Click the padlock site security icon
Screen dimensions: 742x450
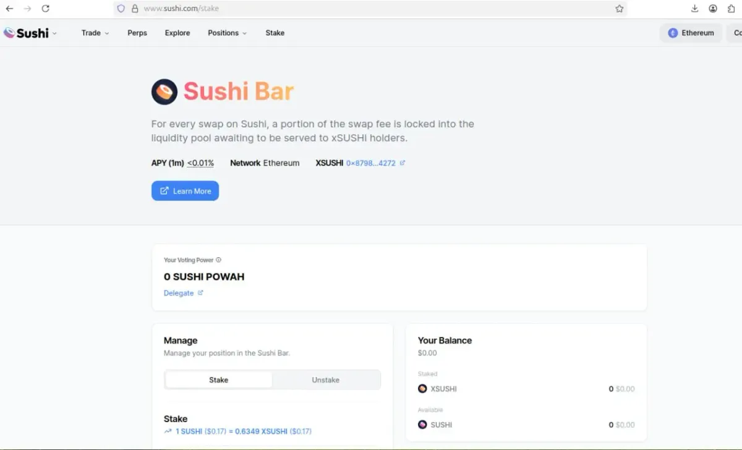135,9
